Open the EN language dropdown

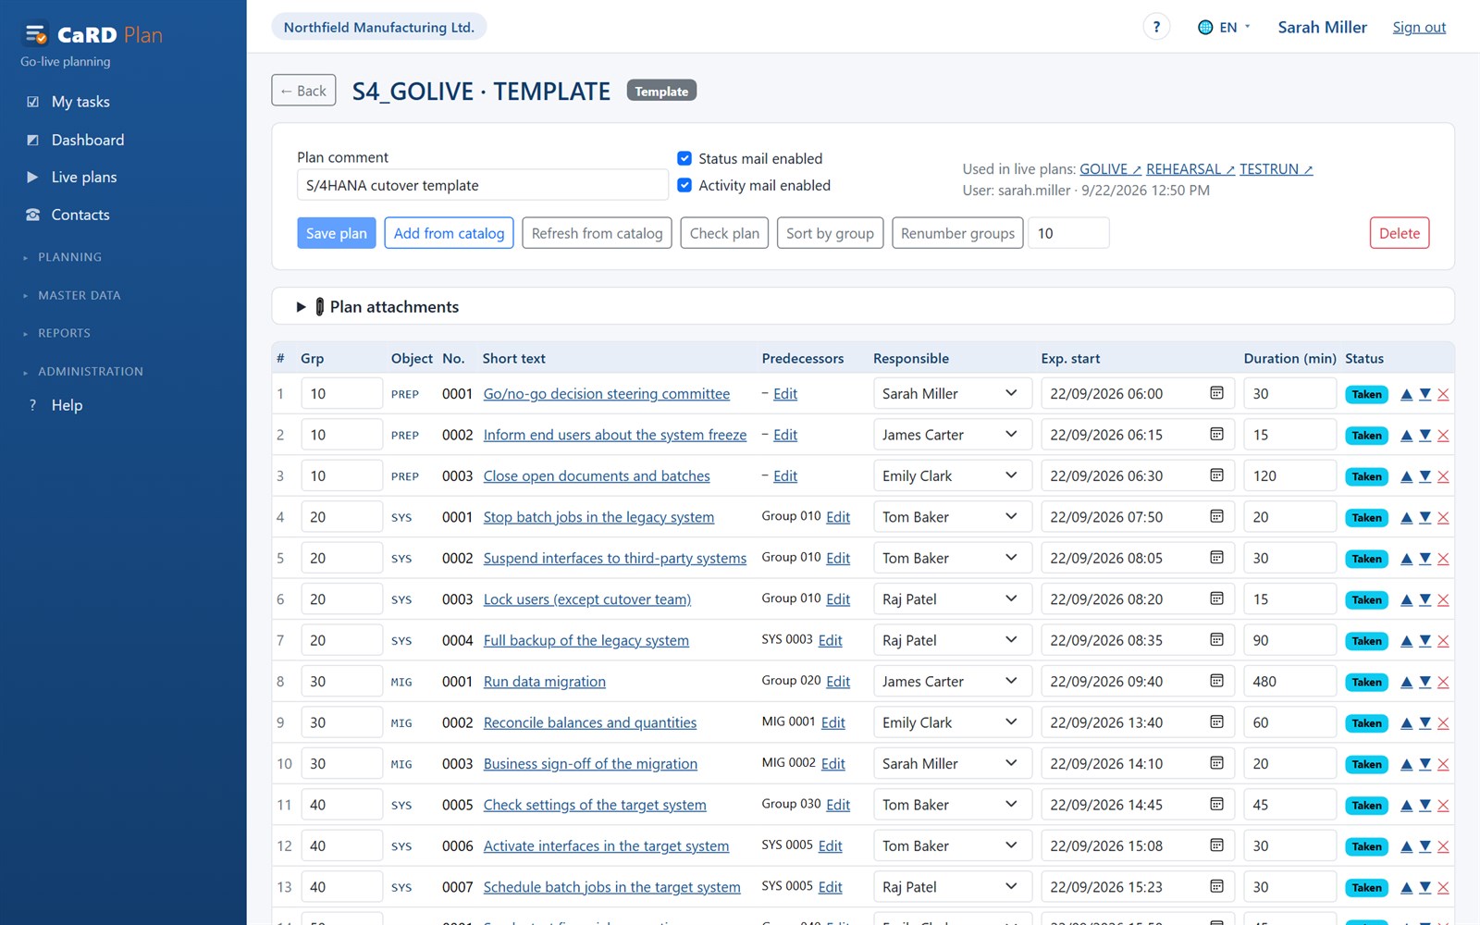tap(1224, 28)
